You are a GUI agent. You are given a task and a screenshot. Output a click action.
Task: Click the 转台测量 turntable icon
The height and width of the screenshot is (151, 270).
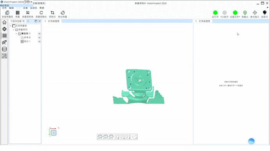pyautogui.click(x=62, y=14)
